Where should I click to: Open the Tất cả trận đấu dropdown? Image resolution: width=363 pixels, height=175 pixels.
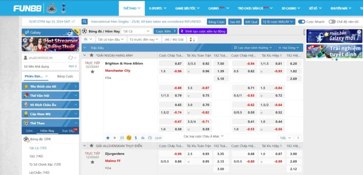coord(111,39)
